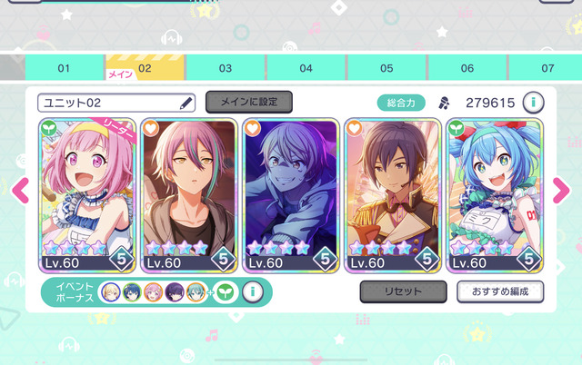Switch to unit tab 01

click(64, 68)
